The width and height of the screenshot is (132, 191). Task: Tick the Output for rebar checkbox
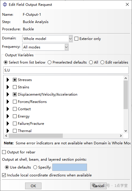click(4, 152)
